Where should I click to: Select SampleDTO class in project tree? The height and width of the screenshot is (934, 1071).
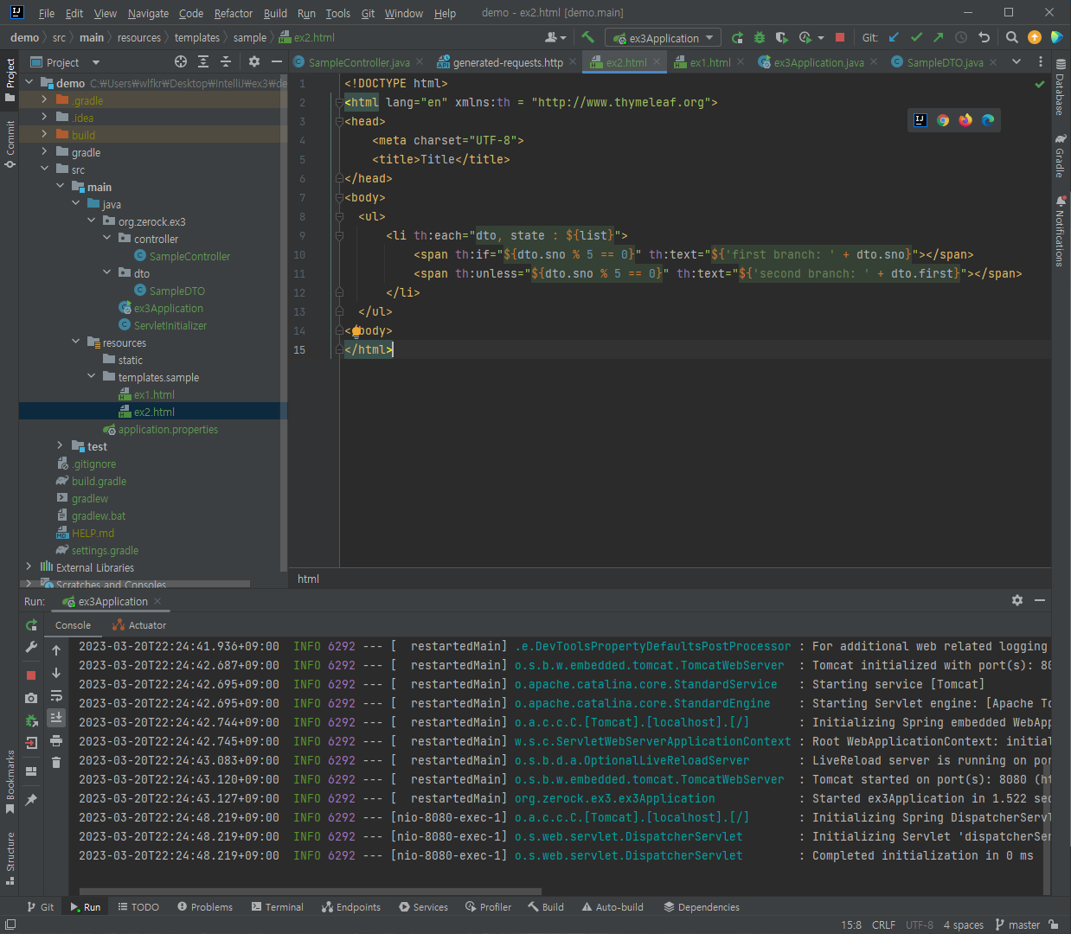coord(176,291)
